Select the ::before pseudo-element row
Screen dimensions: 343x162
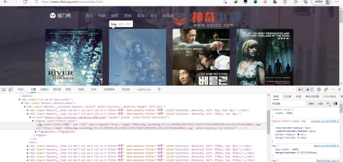26,96
